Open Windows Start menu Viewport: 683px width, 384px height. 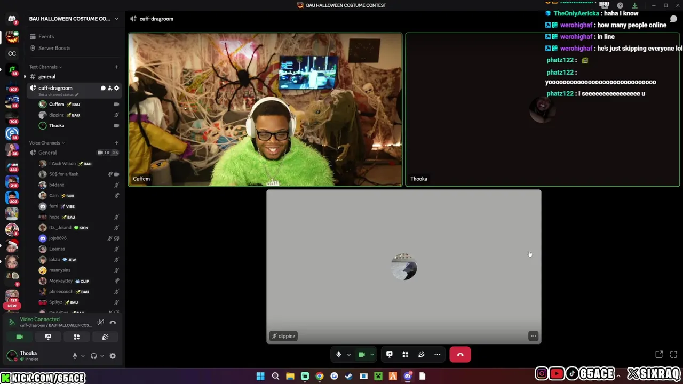(x=260, y=377)
